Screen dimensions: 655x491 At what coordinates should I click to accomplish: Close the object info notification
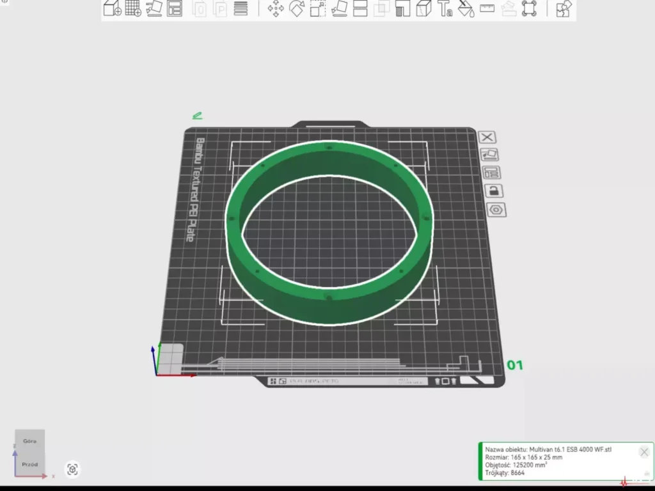[644, 452]
